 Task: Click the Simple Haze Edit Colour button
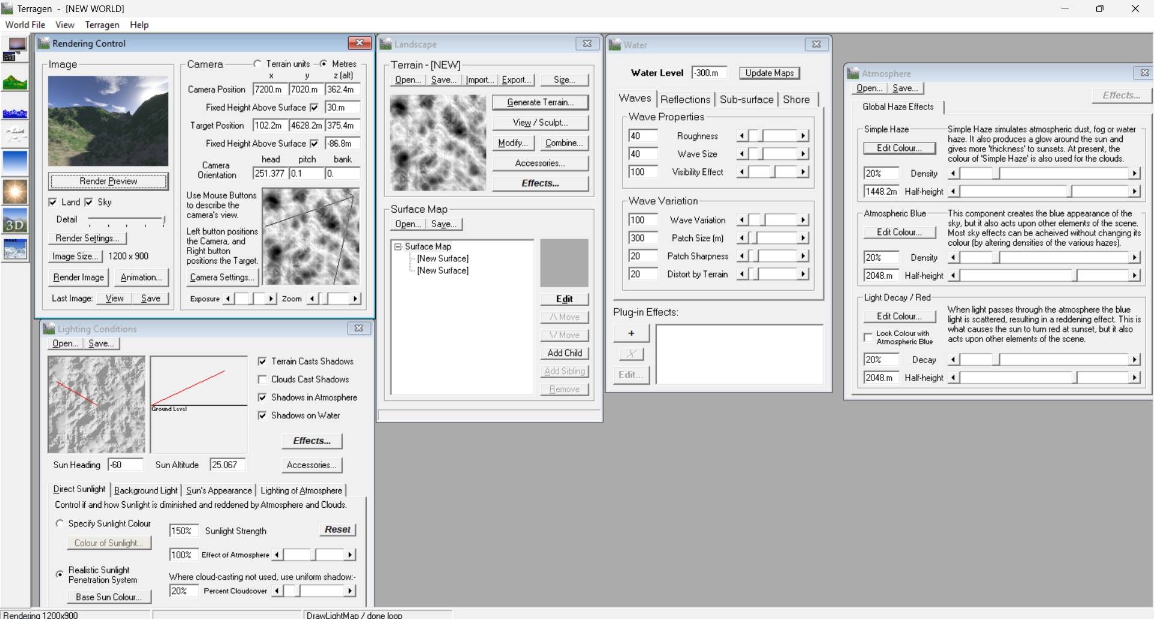click(x=900, y=148)
